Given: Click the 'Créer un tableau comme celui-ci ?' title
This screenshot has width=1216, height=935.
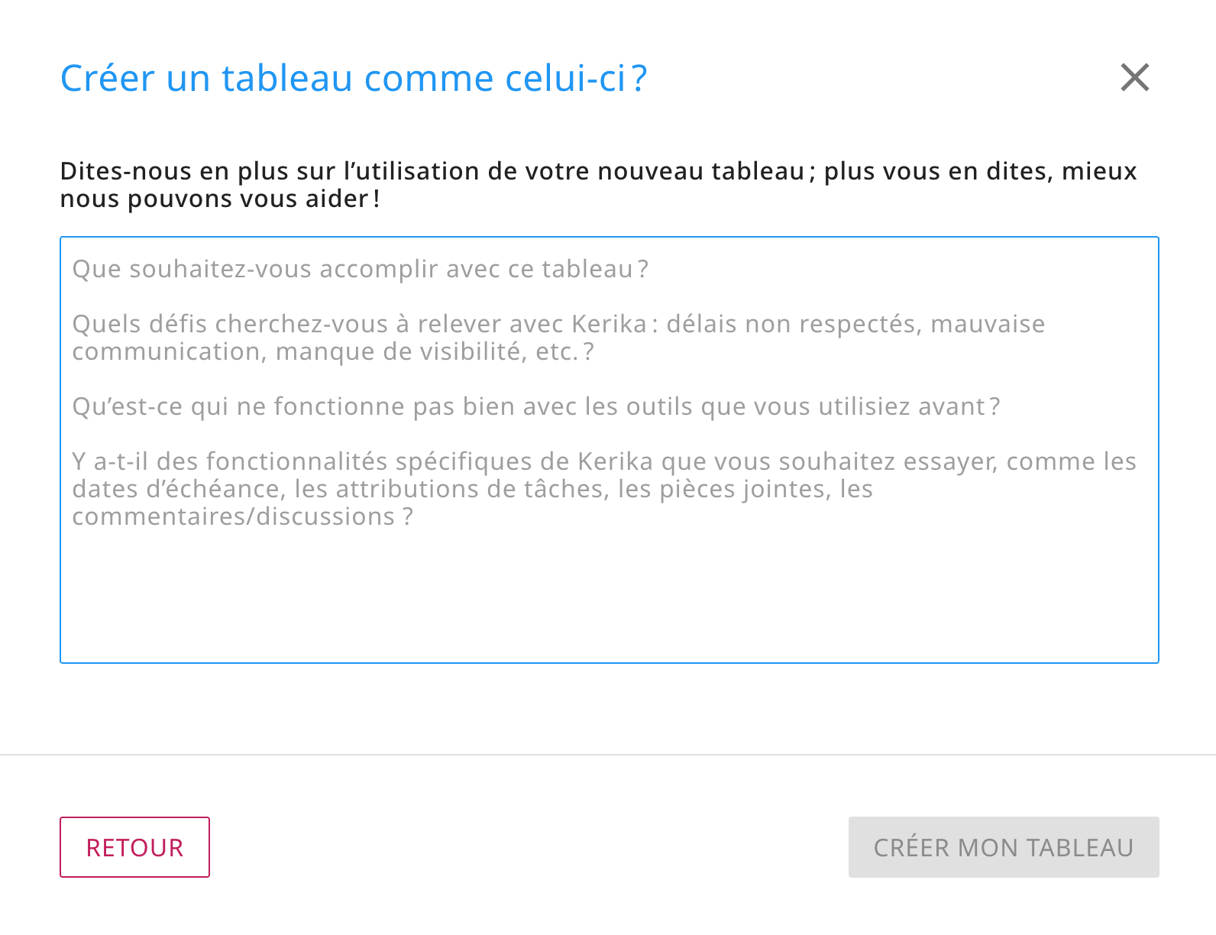Looking at the screenshot, I should tap(354, 78).
